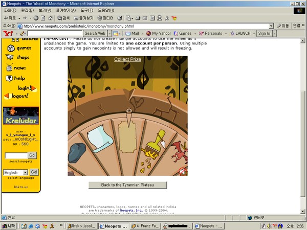Click the Windows 시작 Start button
The height and width of the screenshot is (230, 307).
point(9,226)
